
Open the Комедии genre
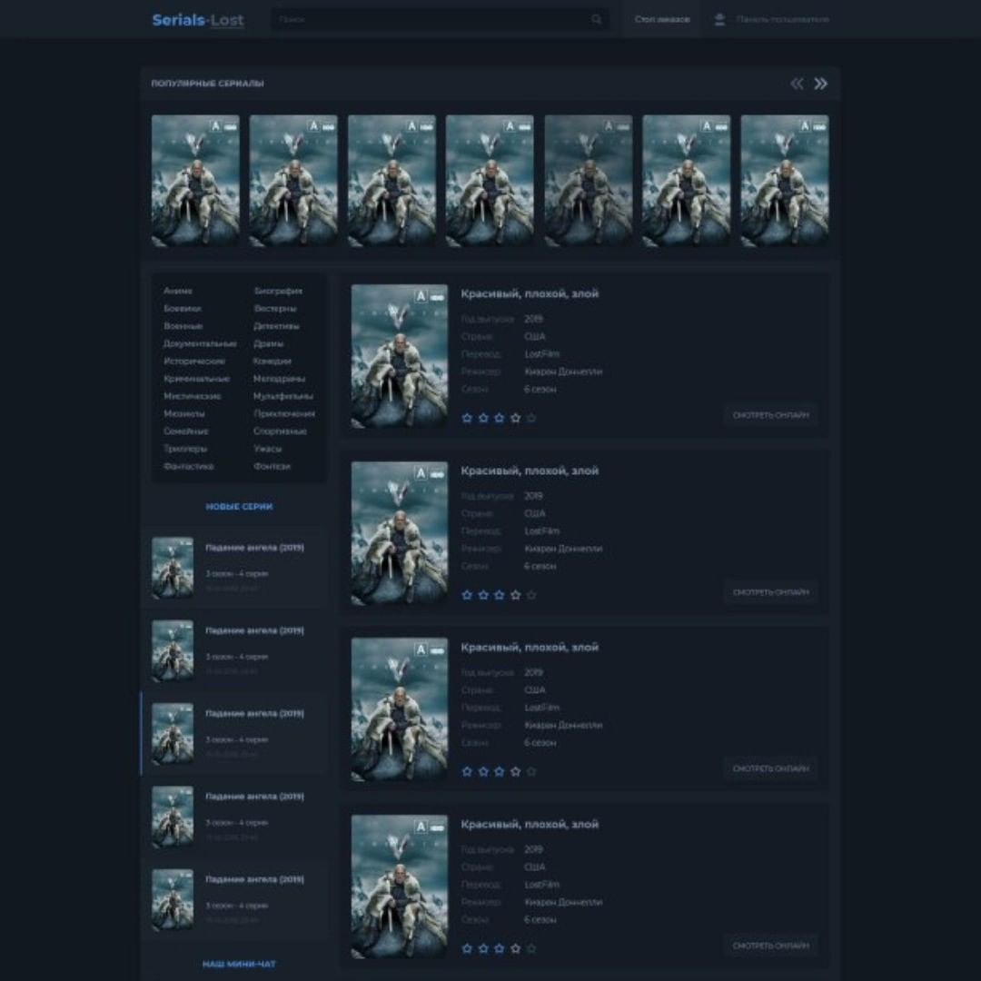(x=272, y=361)
